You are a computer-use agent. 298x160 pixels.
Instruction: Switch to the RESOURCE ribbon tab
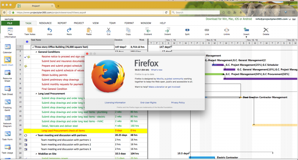45,23
